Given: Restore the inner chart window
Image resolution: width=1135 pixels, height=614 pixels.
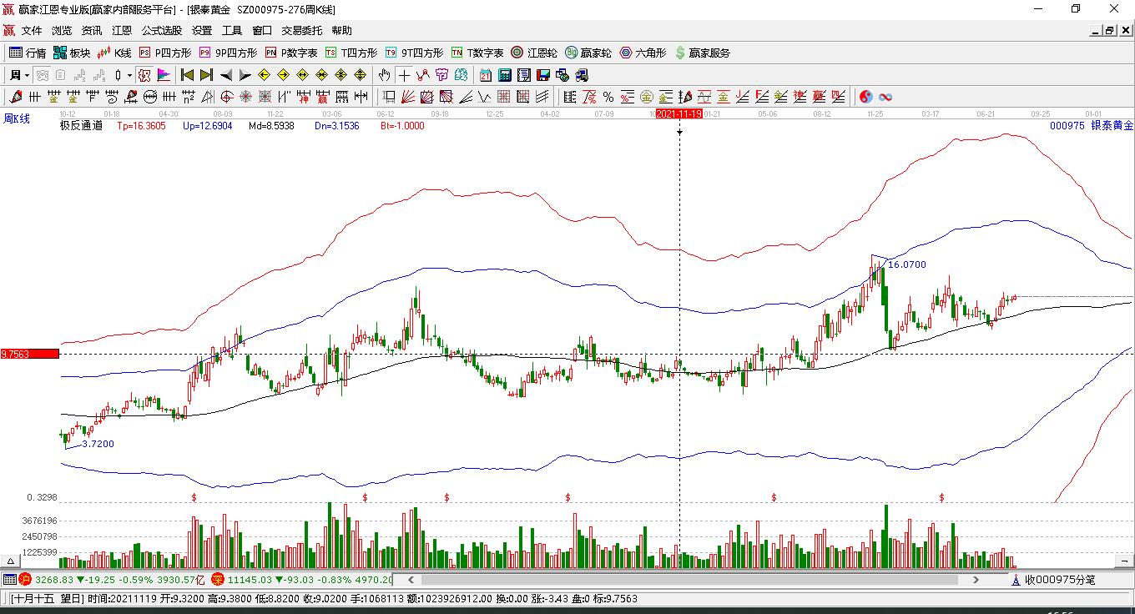Looking at the screenshot, I should [1110, 31].
